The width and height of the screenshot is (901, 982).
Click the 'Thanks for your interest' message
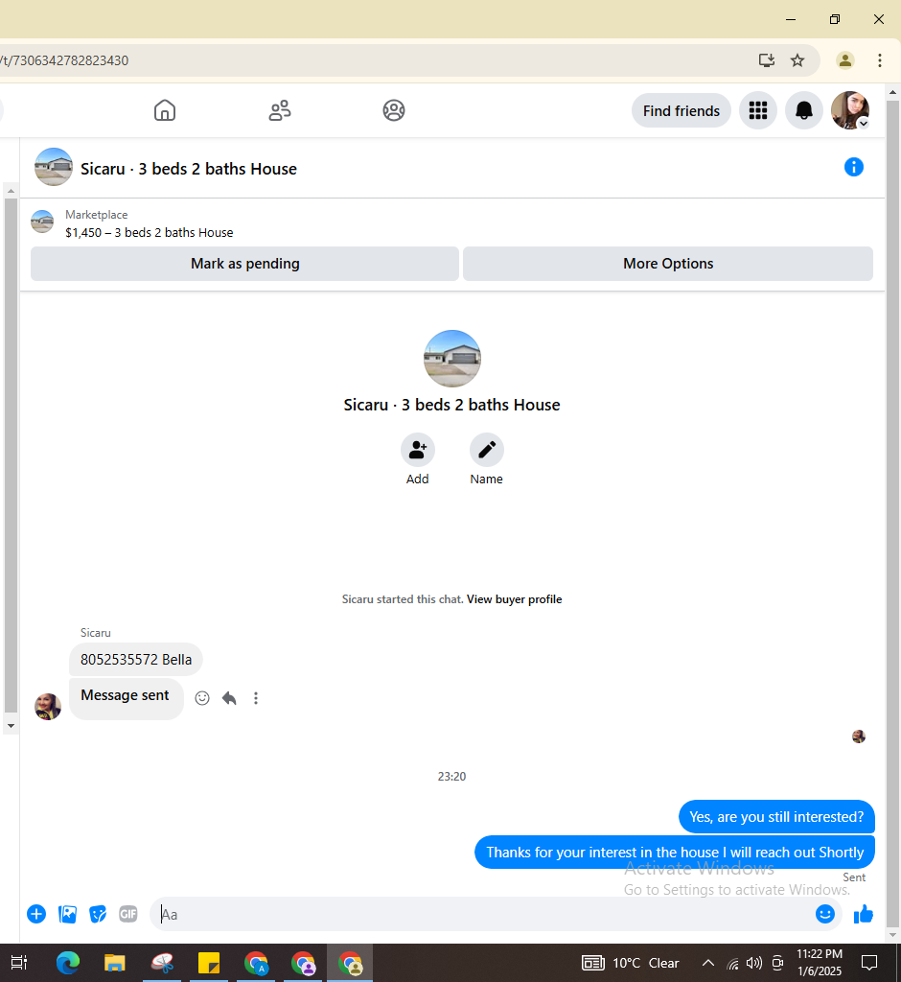[675, 853]
